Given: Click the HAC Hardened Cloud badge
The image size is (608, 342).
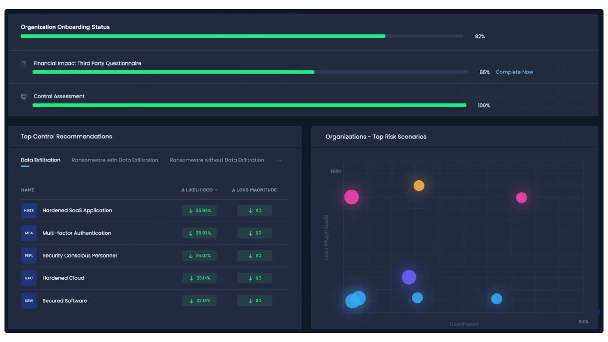Looking at the screenshot, I should click(28, 278).
